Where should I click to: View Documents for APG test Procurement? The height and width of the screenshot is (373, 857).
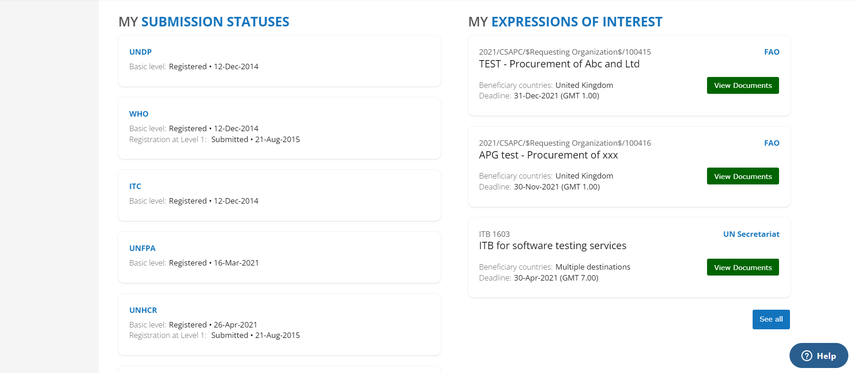[743, 176]
